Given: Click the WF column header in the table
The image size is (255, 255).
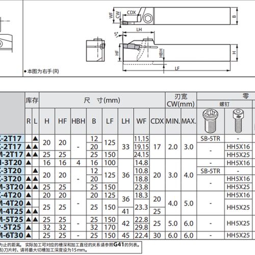Looking at the screenshot, I should 141,121.
